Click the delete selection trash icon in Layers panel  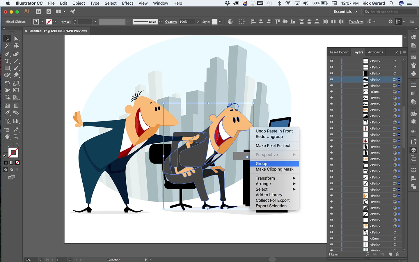coord(398,254)
